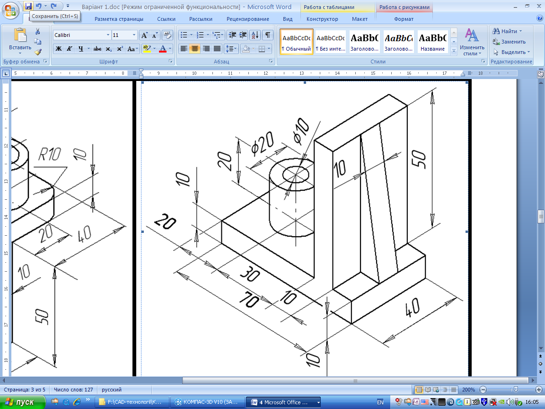This screenshot has width=545, height=409.
Task: Open the Calibri font name dropdown
Action: click(x=108, y=35)
